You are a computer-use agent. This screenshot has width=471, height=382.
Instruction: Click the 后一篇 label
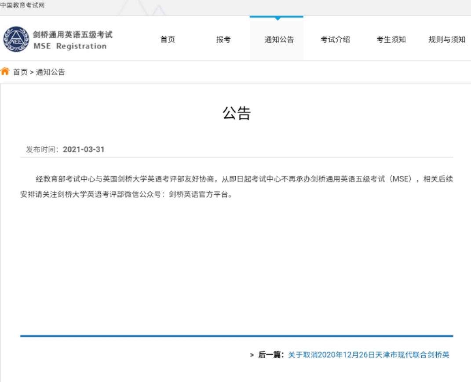pyautogui.click(x=271, y=355)
